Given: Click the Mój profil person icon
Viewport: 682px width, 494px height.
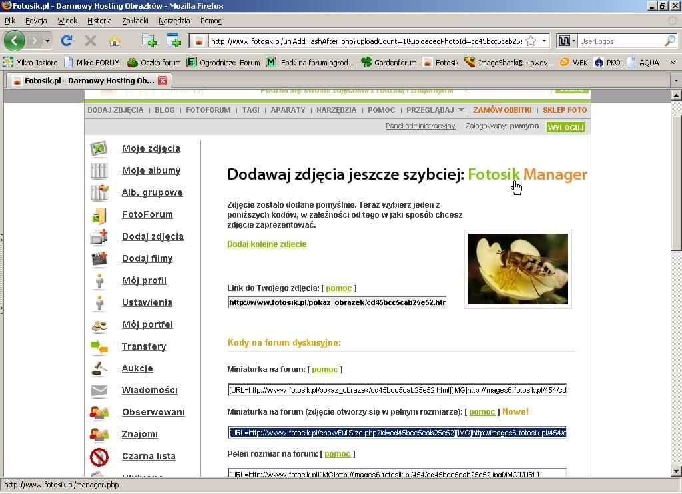Looking at the screenshot, I should point(99,281).
